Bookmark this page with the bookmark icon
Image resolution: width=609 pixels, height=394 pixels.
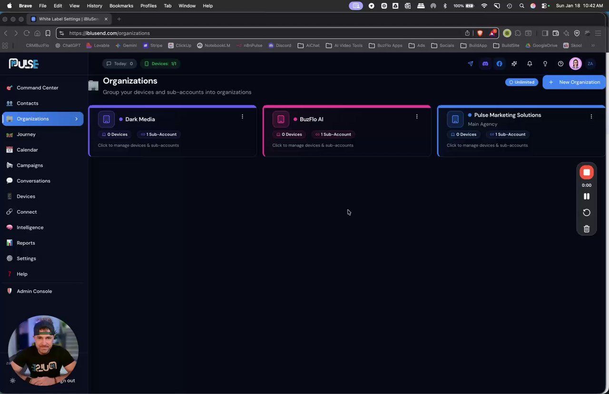tap(48, 33)
